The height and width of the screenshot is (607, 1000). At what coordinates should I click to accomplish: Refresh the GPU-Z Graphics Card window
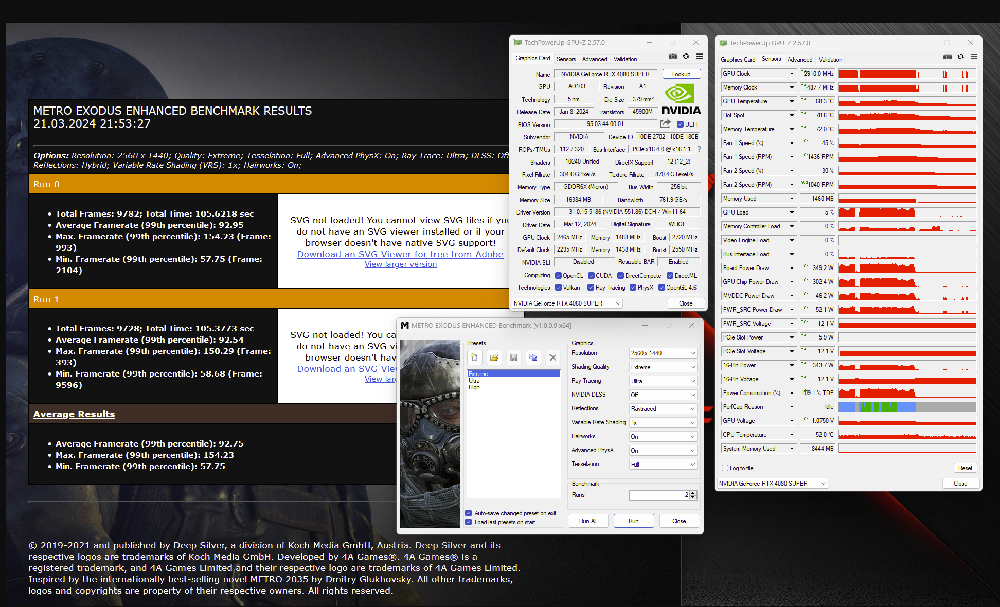pyautogui.click(x=686, y=57)
